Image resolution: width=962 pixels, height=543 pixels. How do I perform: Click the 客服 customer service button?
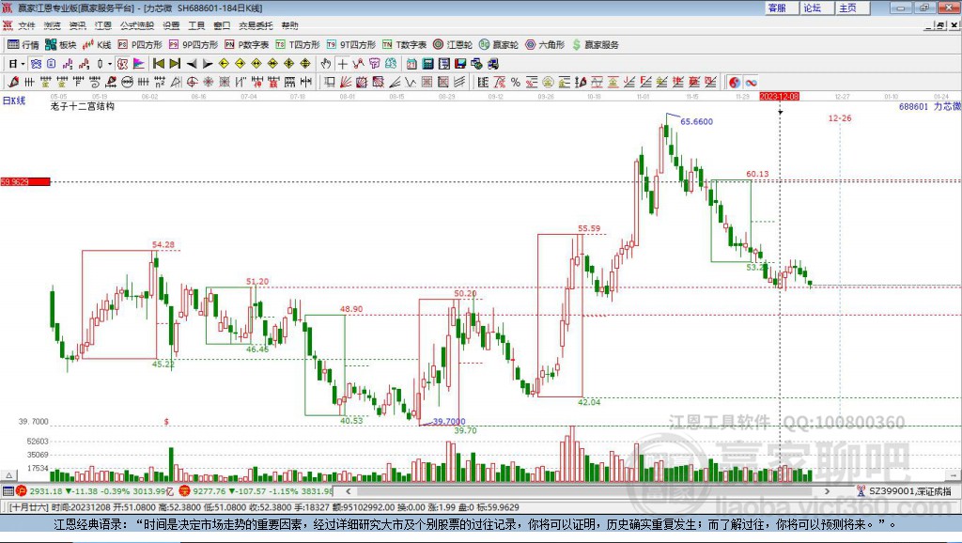777,8
